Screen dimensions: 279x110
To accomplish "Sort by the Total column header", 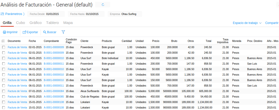I will [x=208, y=41].
